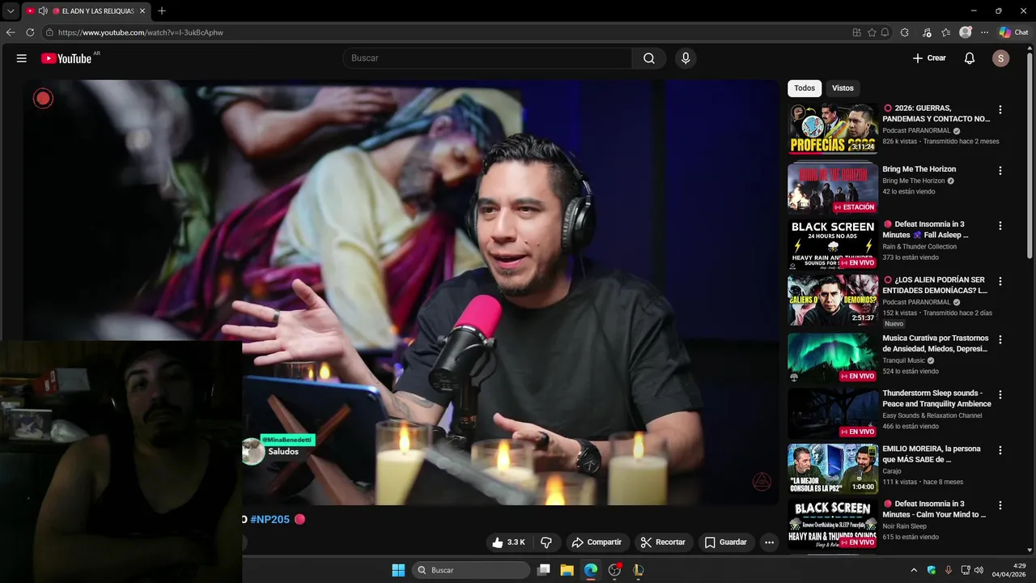Share the video via Compartir
The width and height of the screenshot is (1036, 583).
(597, 543)
